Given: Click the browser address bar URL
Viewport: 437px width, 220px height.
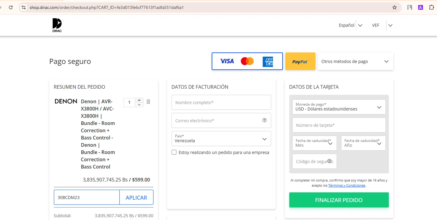Looking at the screenshot, I should tap(107, 7).
